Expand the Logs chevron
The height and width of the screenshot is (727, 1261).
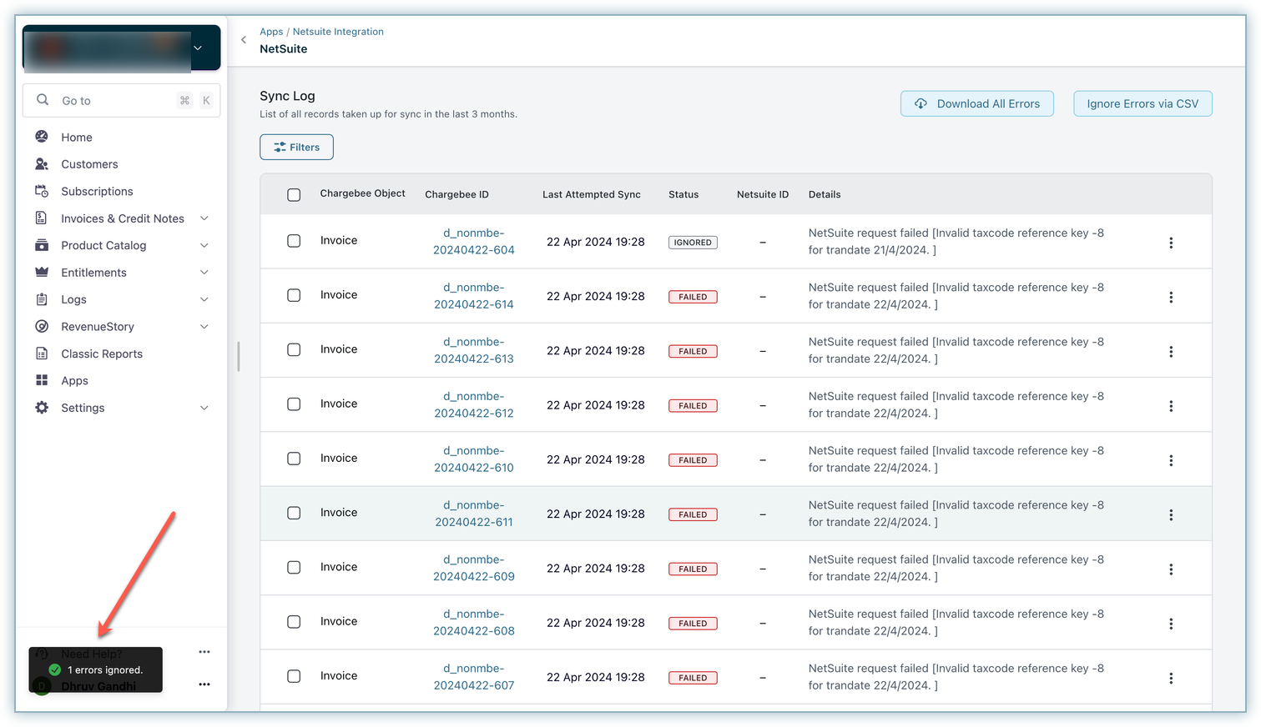tap(204, 299)
